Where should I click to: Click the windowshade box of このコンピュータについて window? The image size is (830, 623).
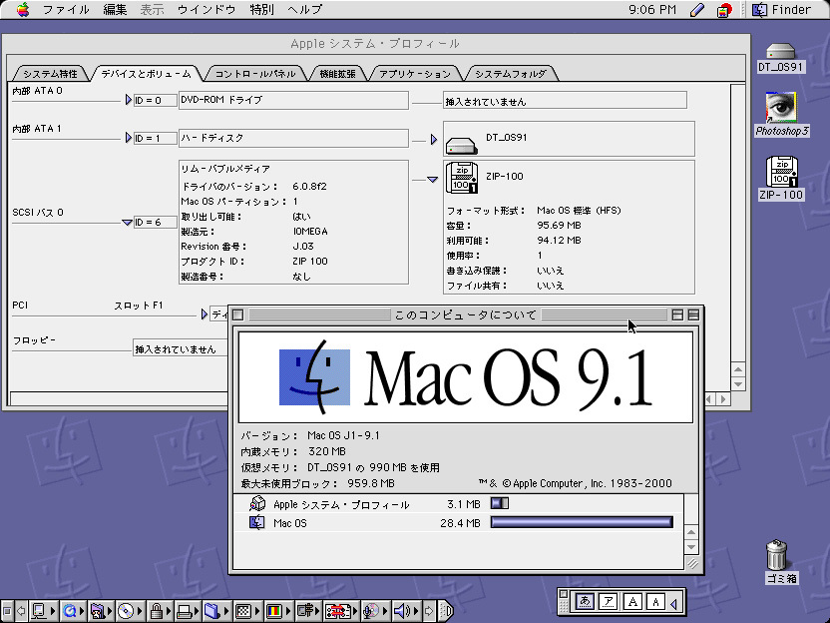click(x=693, y=314)
